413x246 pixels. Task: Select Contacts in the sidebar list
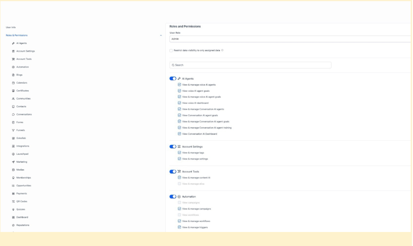(21, 106)
